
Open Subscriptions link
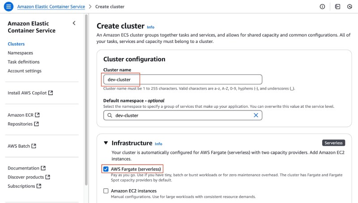[25, 186]
